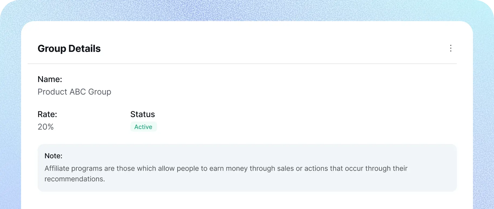The width and height of the screenshot is (494, 209).
Task: Click the word 'through their' ending the first note line
Action: [386, 168]
